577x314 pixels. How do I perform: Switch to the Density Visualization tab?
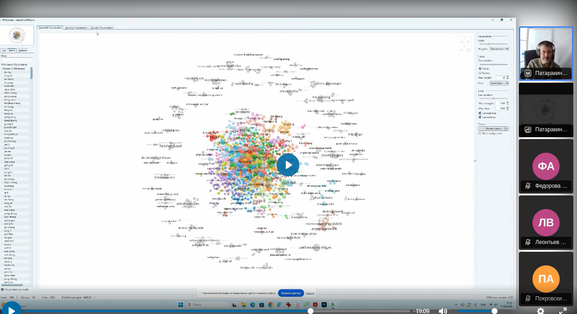pyautogui.click(x=102, y=28)
